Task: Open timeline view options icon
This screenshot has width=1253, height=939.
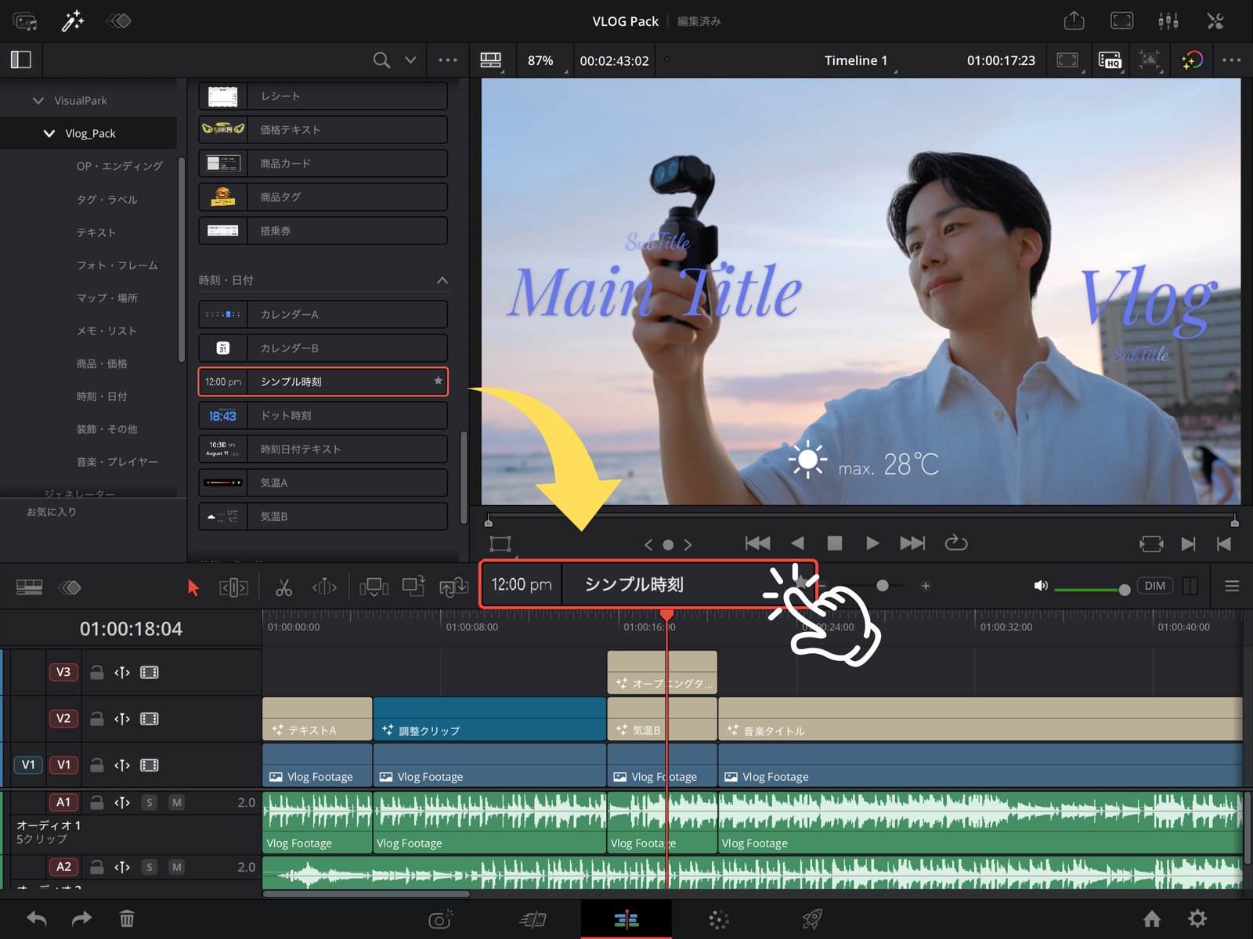Action: (x=29, y=587)
